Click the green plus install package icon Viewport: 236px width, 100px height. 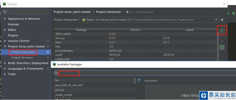click(x=222, y=31)
